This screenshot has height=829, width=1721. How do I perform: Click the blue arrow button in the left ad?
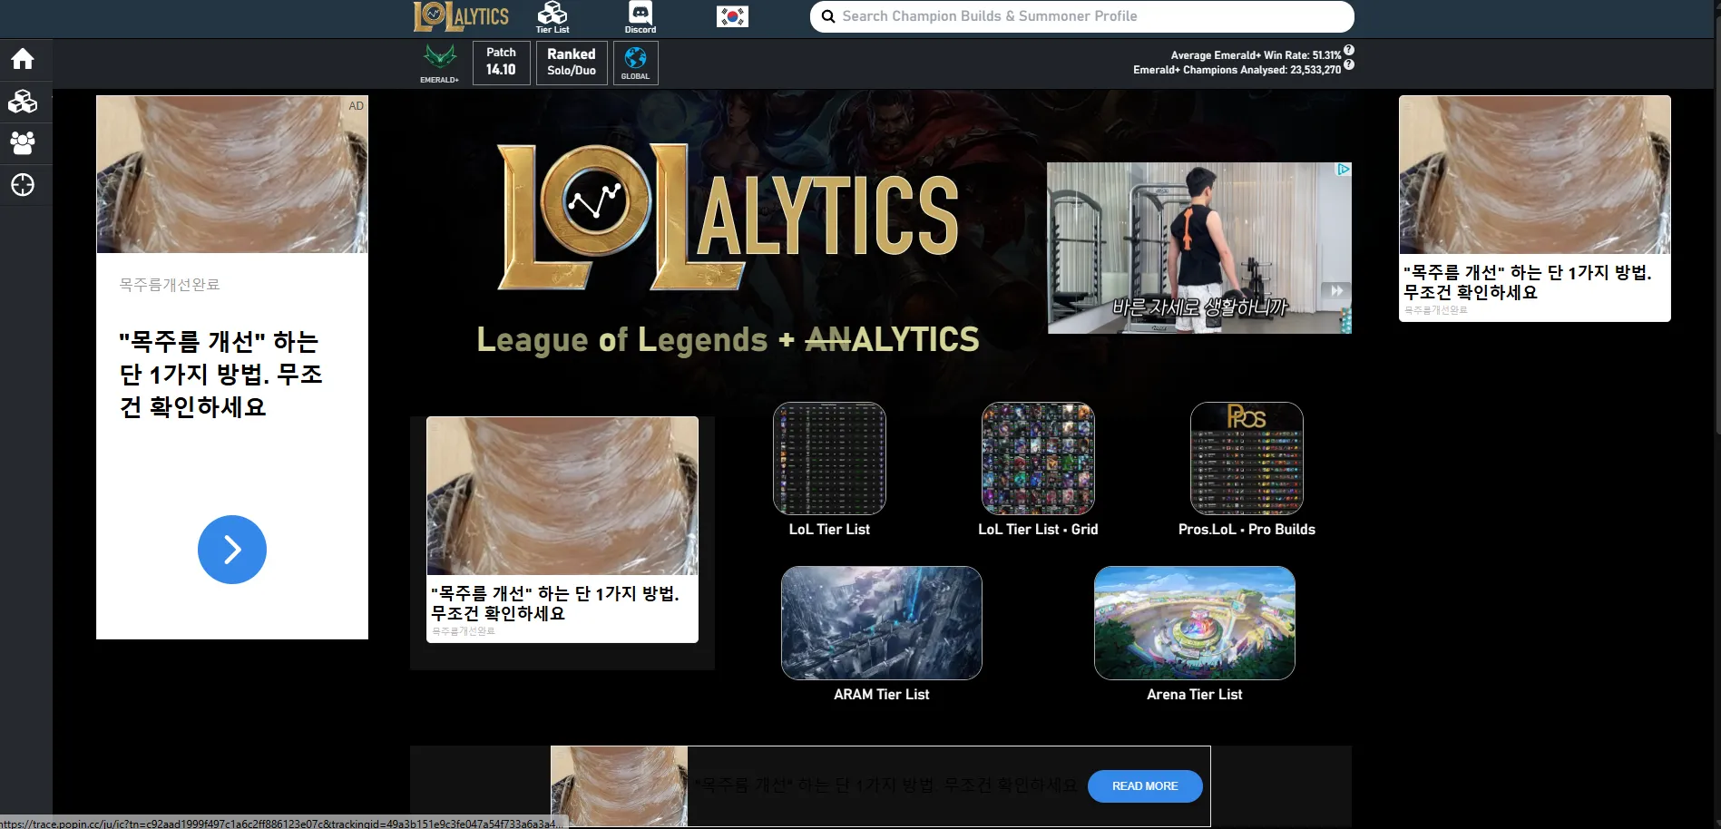[x=232, y=550]
